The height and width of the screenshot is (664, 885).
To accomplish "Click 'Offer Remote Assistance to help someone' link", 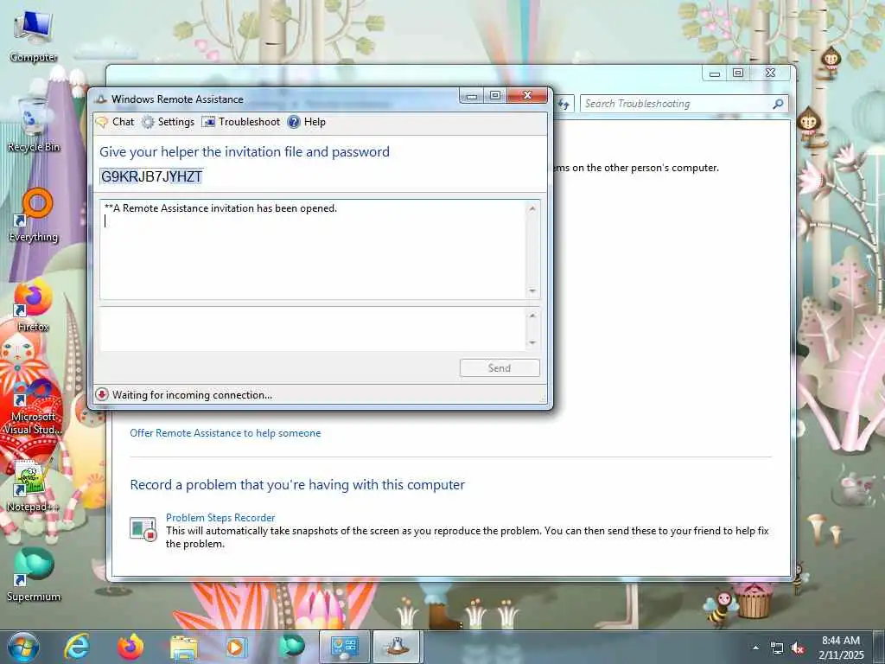I will (226, 433).
